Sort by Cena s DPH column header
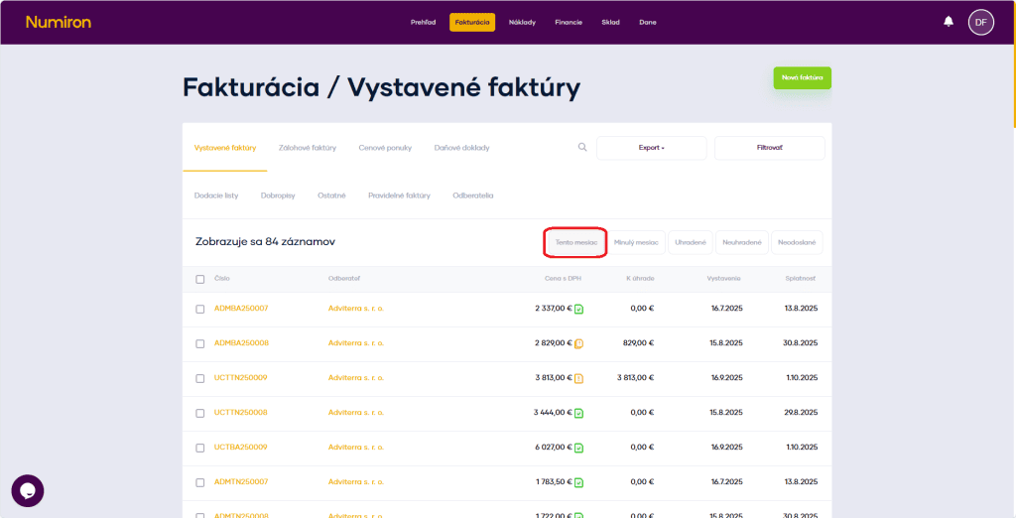The image size is (1016, 518). 563,279
